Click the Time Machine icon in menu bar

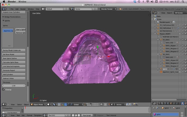pos(139,1)
